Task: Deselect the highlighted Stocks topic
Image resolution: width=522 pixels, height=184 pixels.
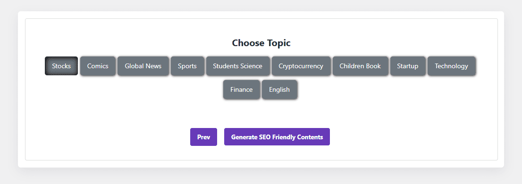Action: point(61,66)
